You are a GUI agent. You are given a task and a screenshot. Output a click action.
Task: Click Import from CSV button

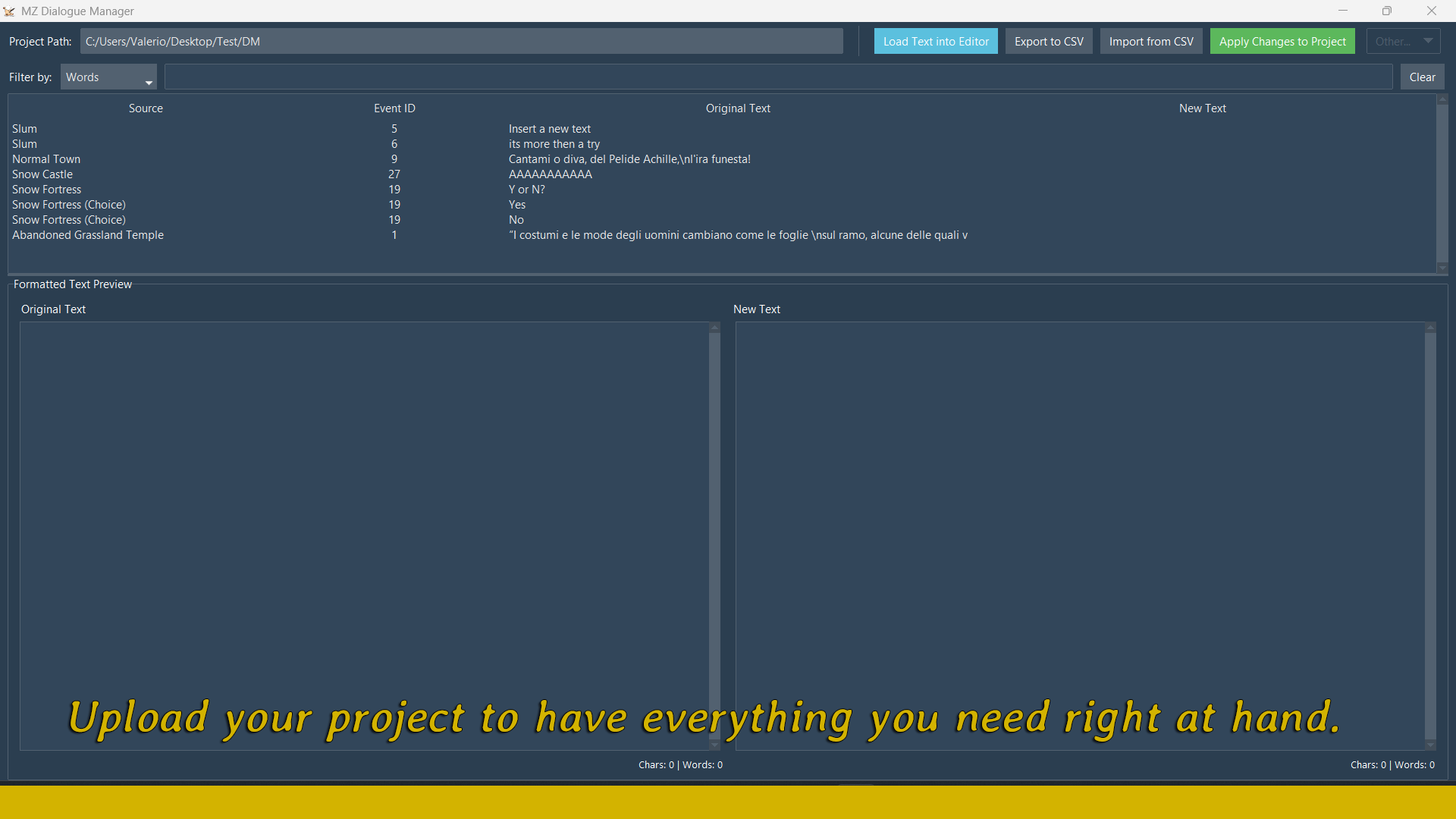1150,42
